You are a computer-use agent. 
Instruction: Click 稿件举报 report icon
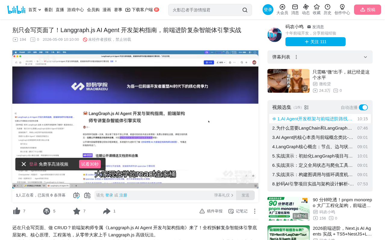click(211, 211)
